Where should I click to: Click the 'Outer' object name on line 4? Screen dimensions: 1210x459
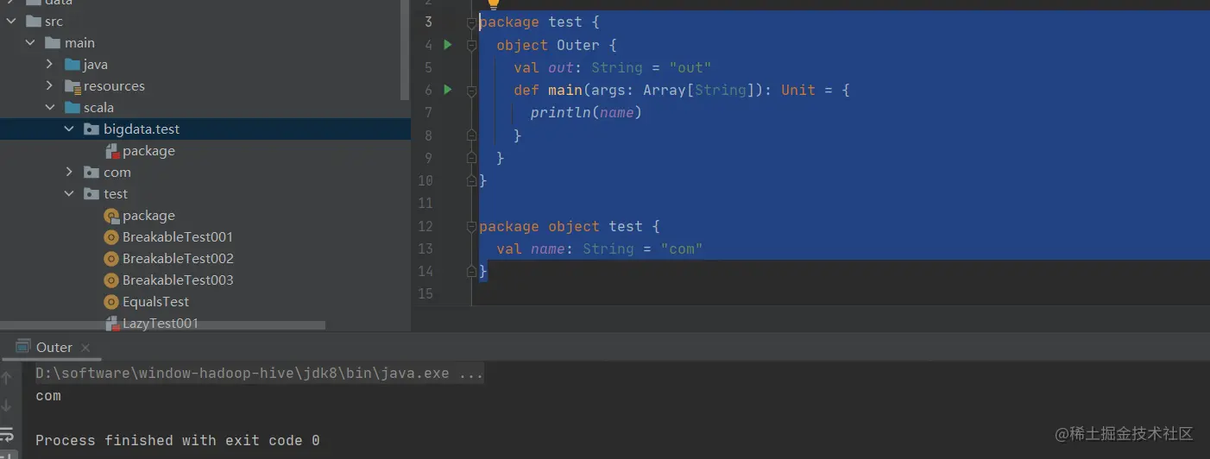click(578, 45)
